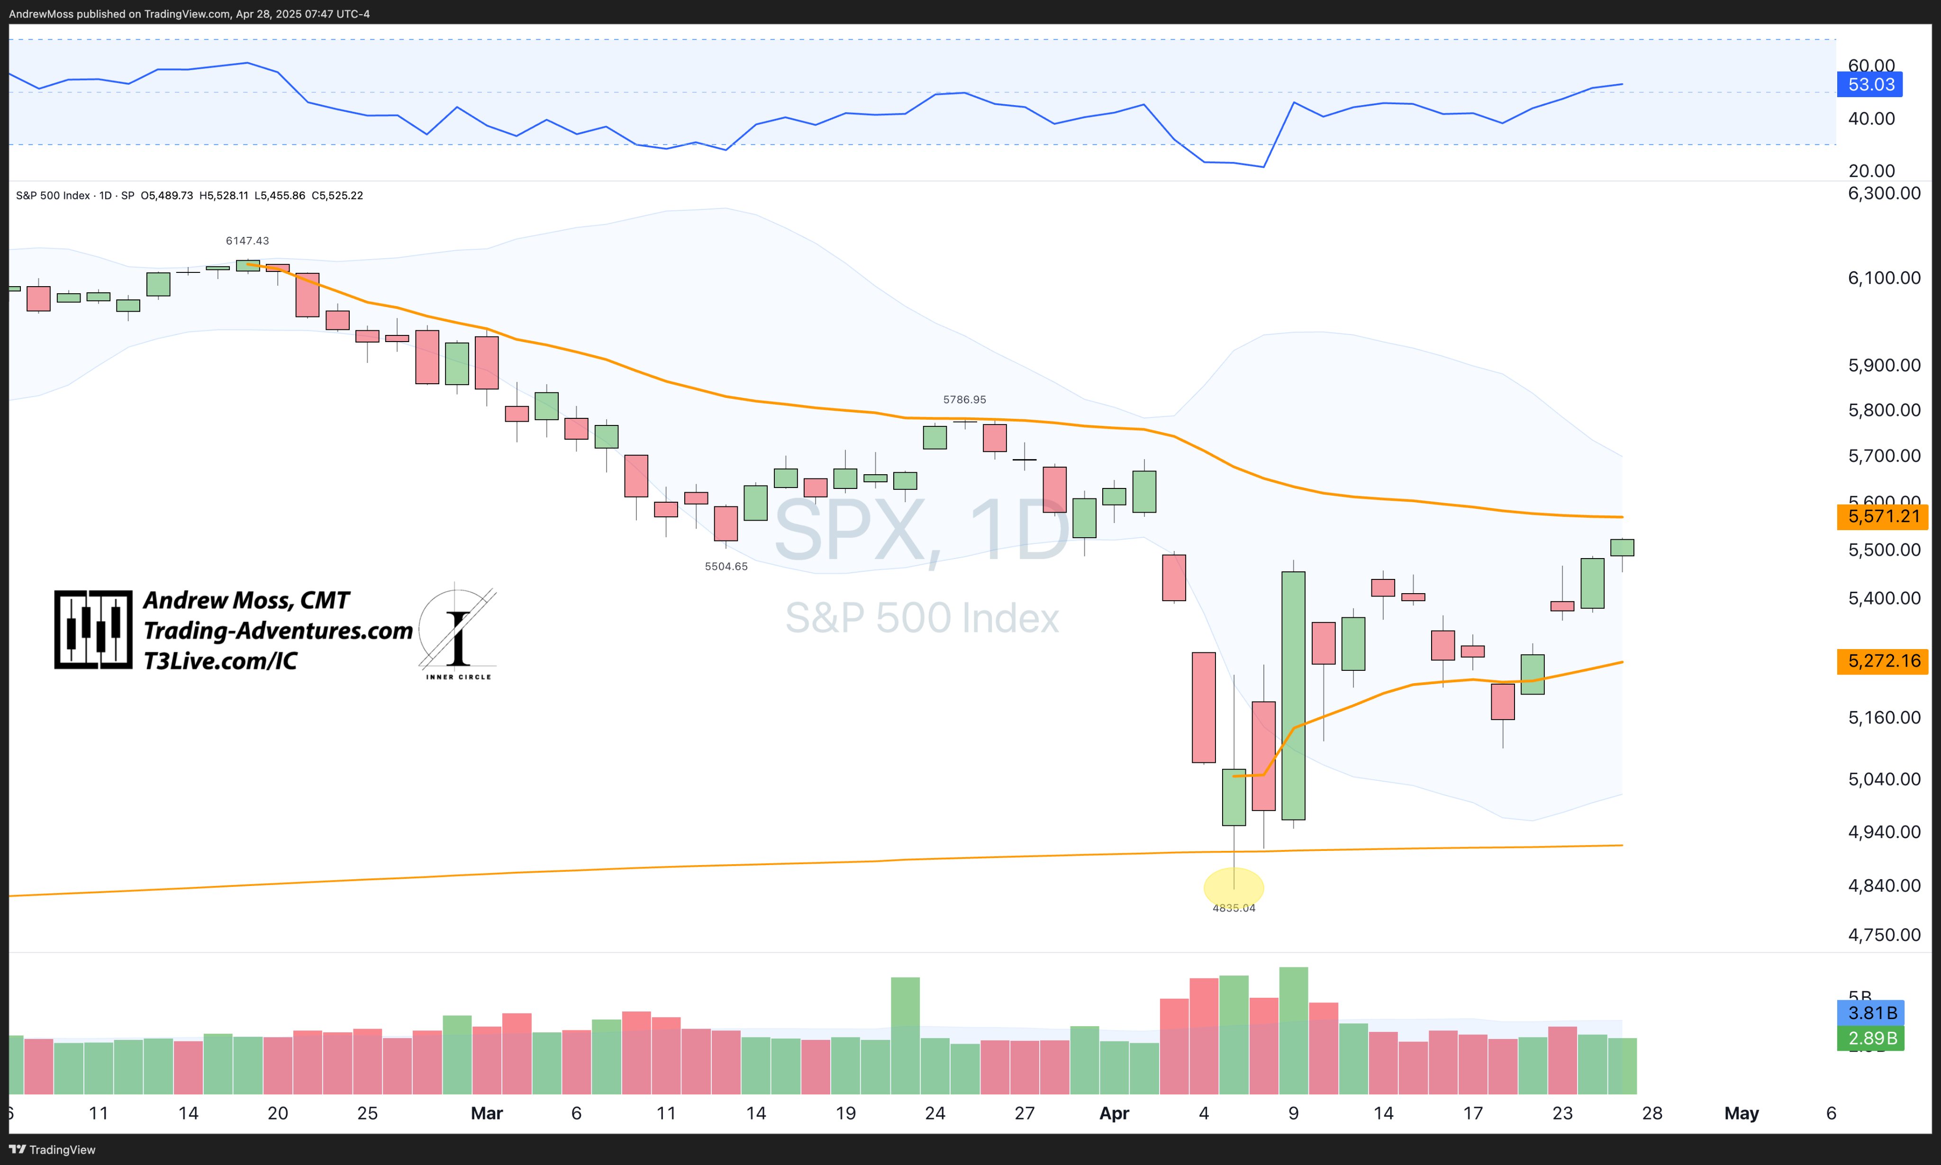The height and width of the screenshot is (1165, 1941).
Task: Select the orange 5,272.16 price tag
Action: (1883, 661)
